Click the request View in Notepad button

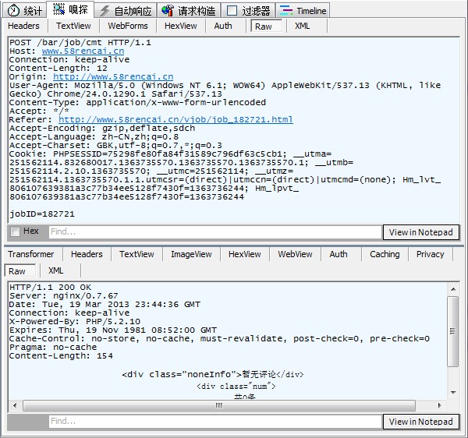420,232
